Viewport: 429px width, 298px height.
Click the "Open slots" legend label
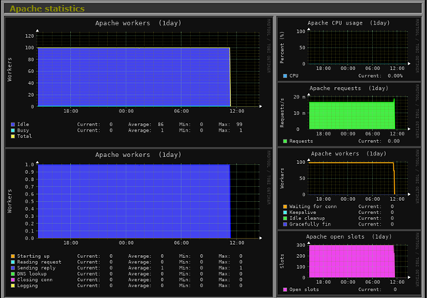[x=304, y=290]
